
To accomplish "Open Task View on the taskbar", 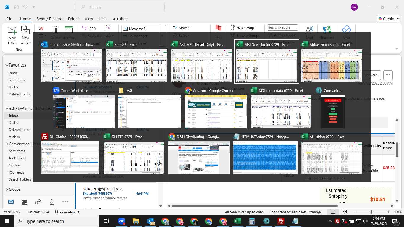I will tap(106, 221).
